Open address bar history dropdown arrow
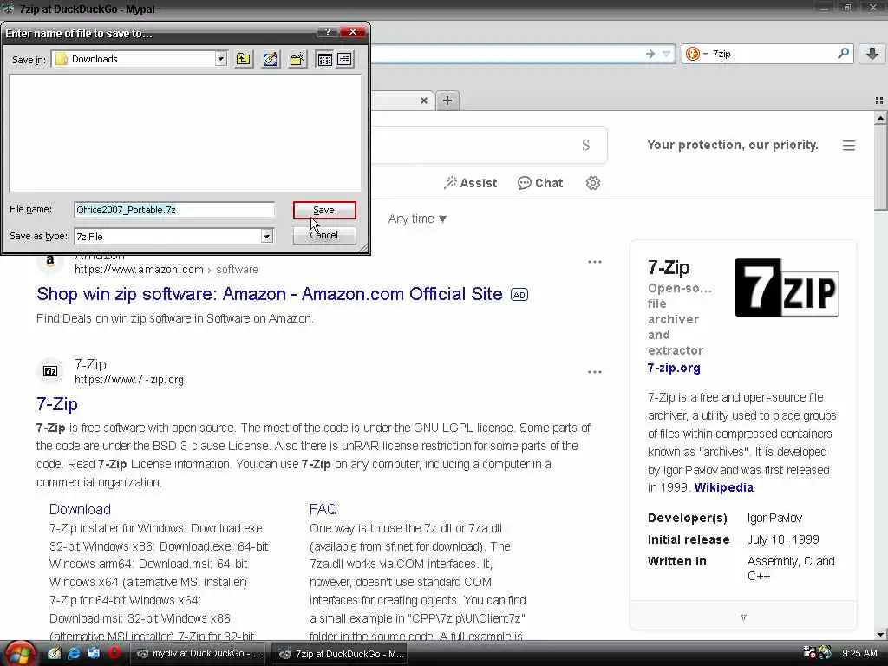 (667, 54)
